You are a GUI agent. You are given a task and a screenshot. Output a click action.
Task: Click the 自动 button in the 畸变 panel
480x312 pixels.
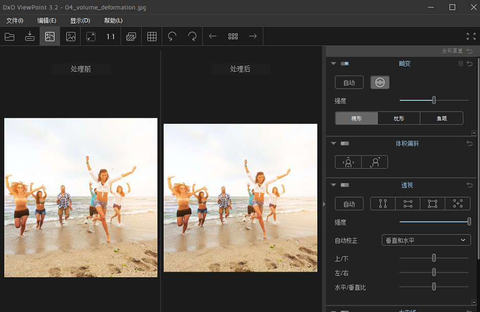[x=349, y=82]
